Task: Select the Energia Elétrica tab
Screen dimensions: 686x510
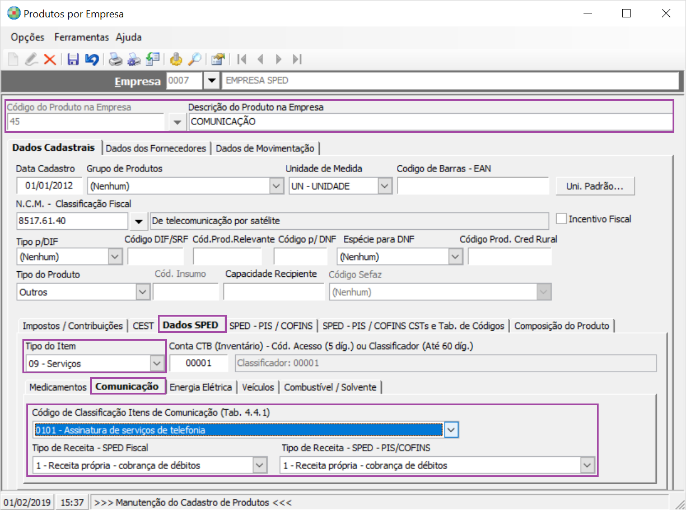Action: tap(200, 387)
